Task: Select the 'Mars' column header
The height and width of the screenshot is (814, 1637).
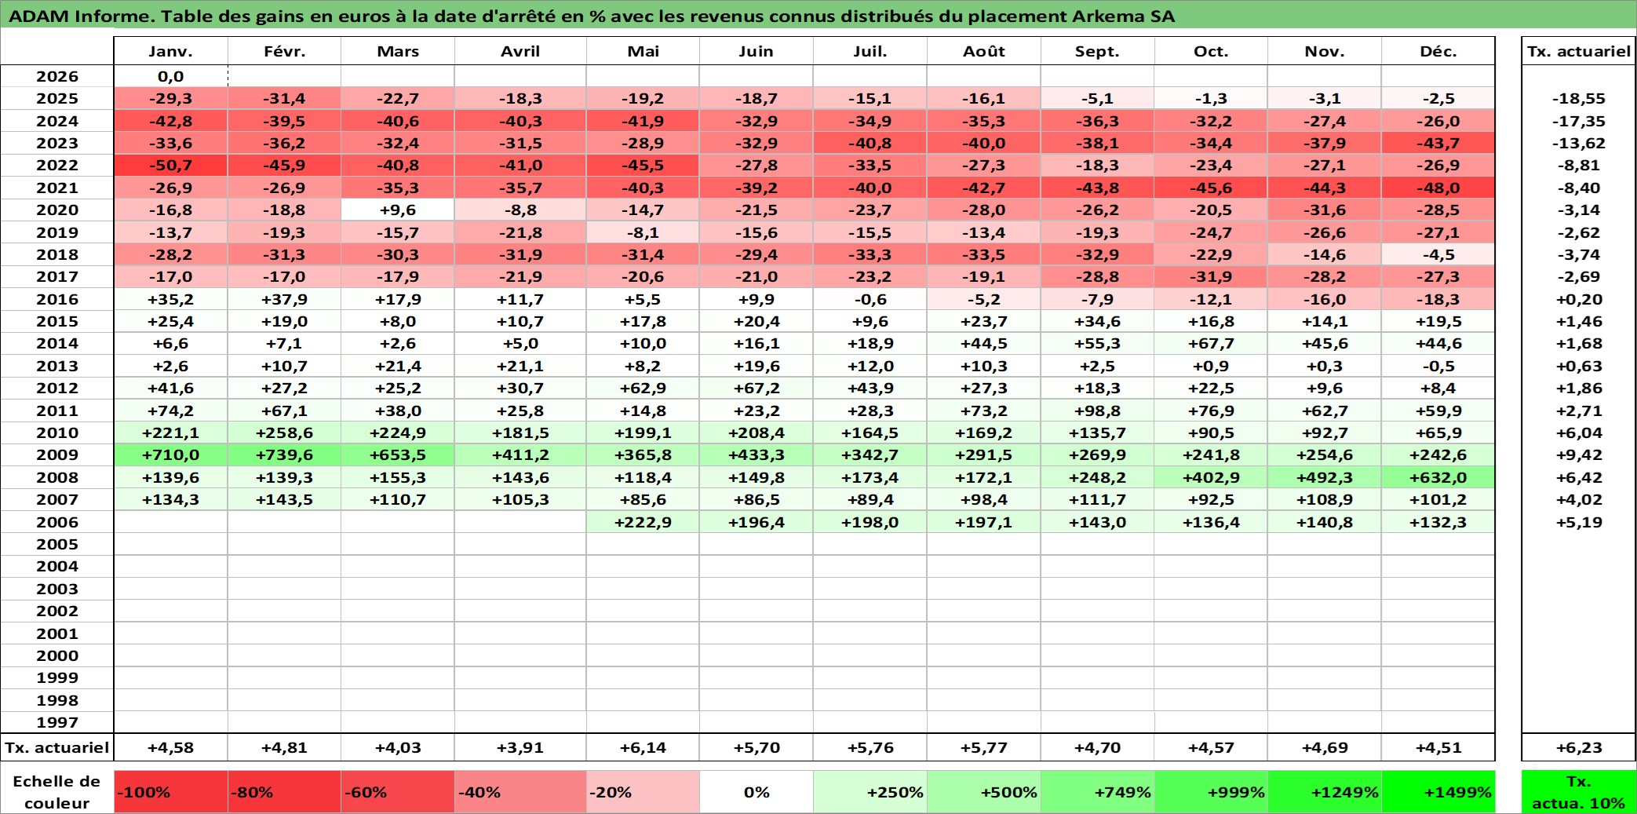Action: tap(398, 51)
